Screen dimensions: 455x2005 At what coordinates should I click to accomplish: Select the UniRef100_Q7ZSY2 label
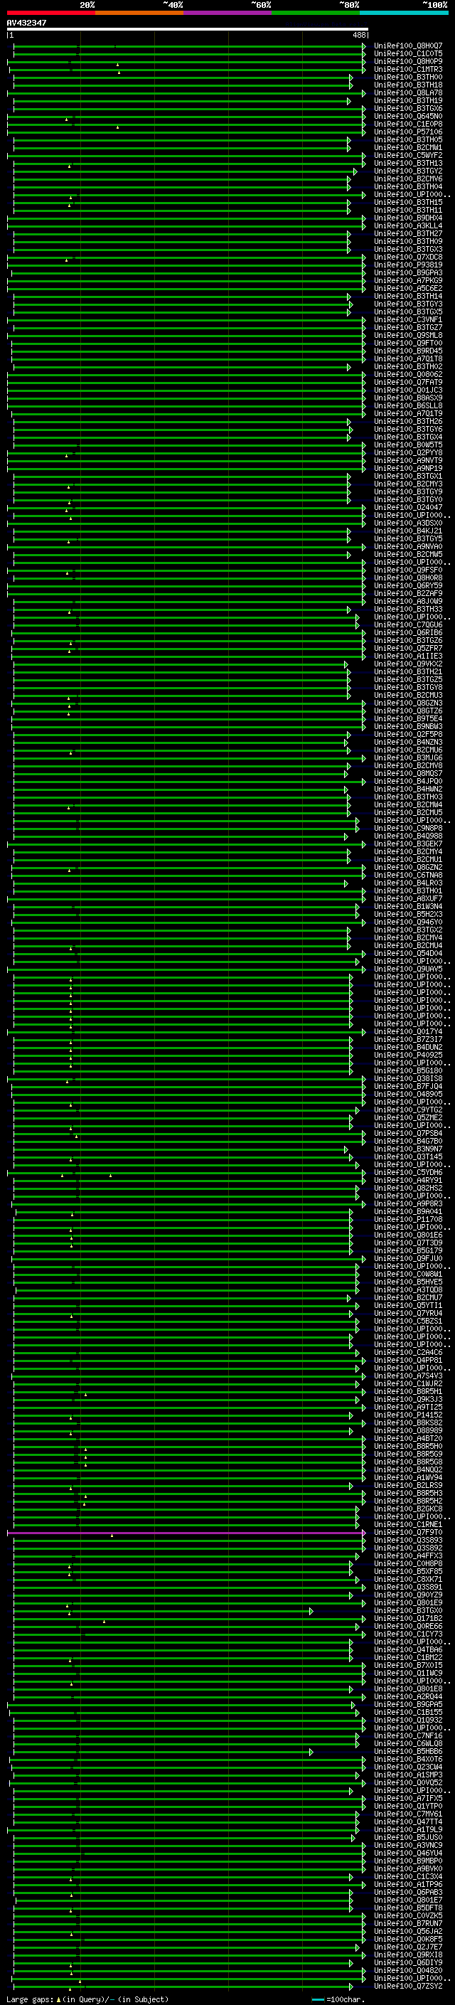coord(408,1987)
